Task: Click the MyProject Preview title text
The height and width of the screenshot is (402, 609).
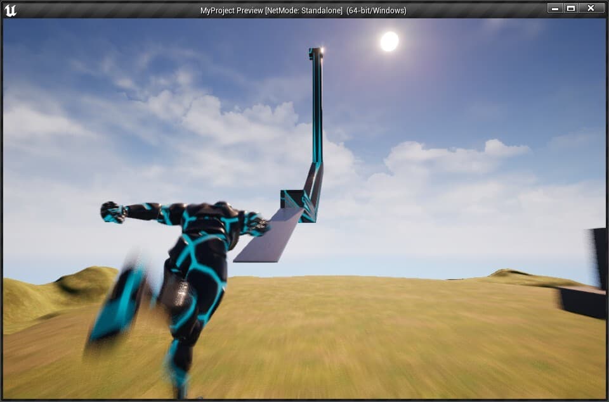Action: 303,11
